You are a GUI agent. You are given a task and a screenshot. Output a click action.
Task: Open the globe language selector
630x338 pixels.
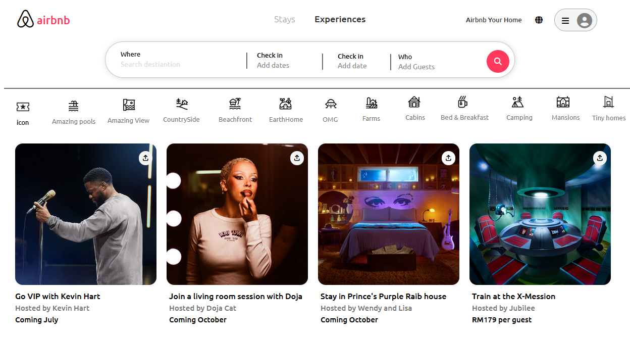click(539, 20)
